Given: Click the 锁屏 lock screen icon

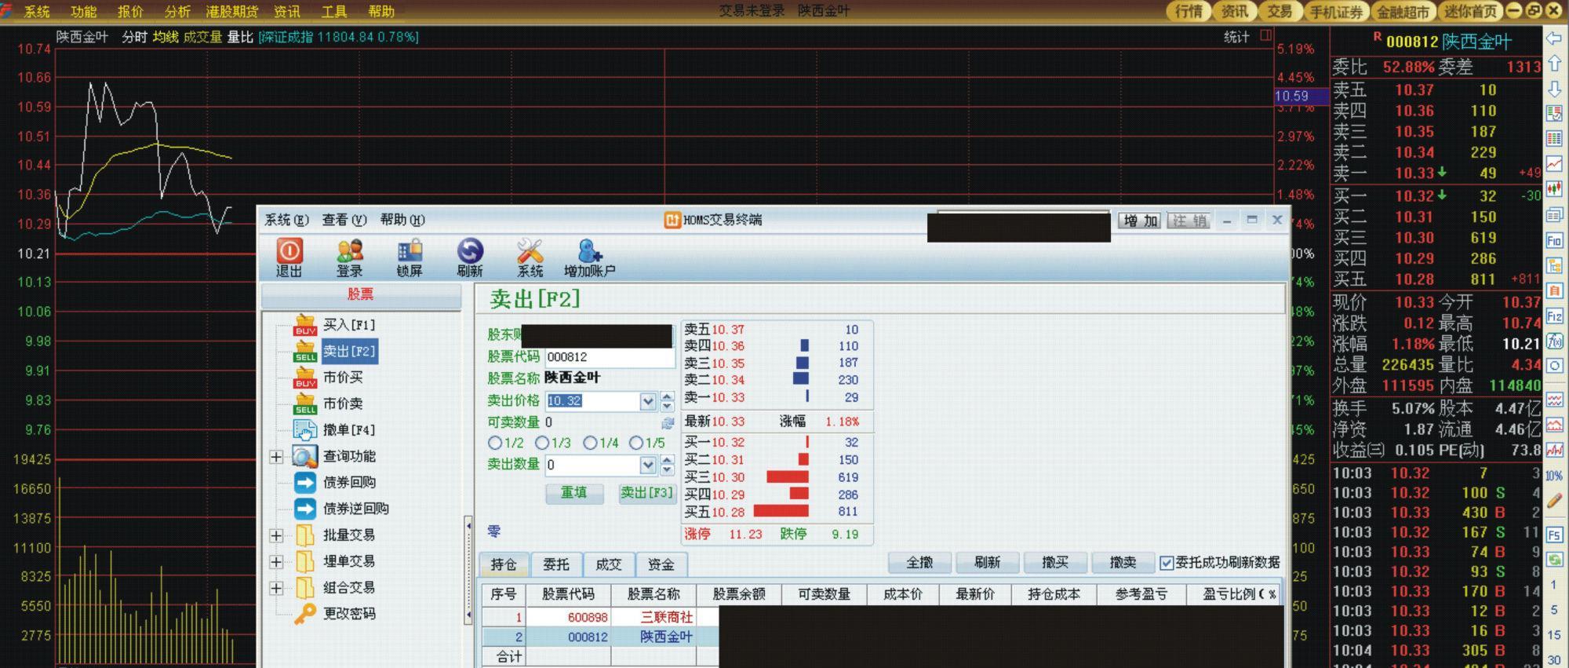Looking at the screenshot, I should coord(410,258).
